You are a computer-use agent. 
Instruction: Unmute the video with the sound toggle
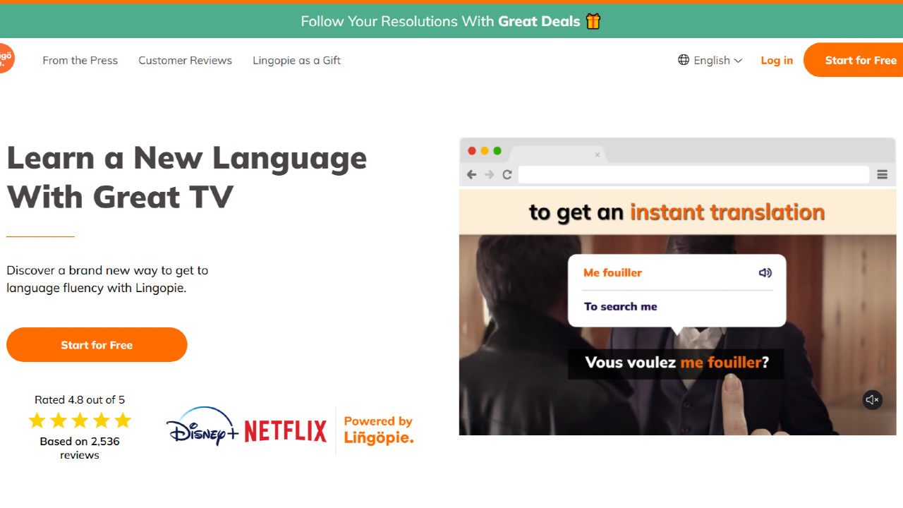pyautogui.click(x=872, y=400)
